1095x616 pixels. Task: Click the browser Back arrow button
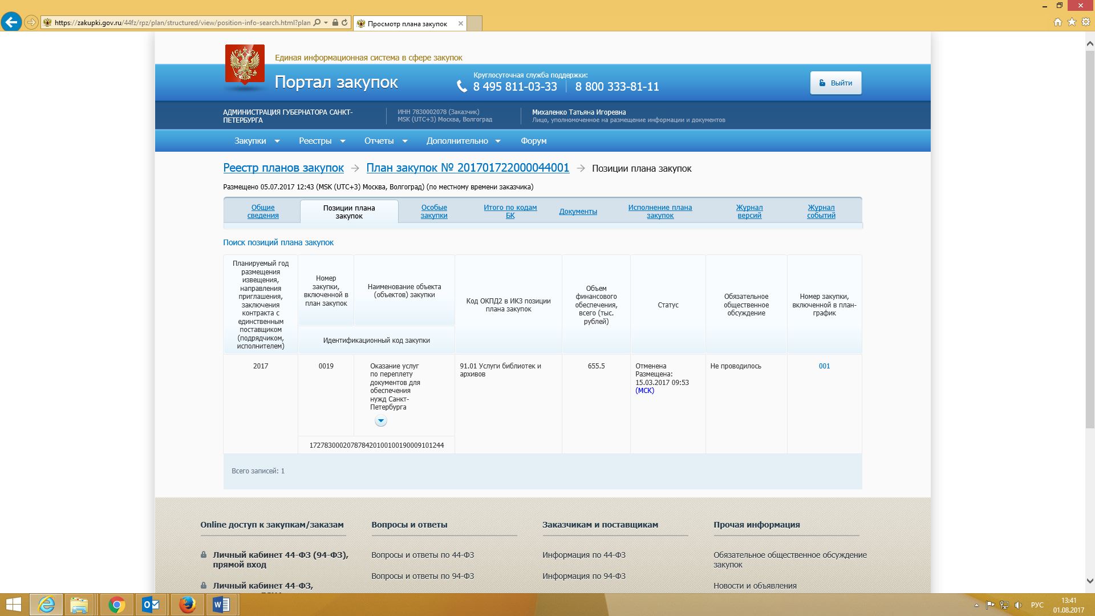click(11, 22)
